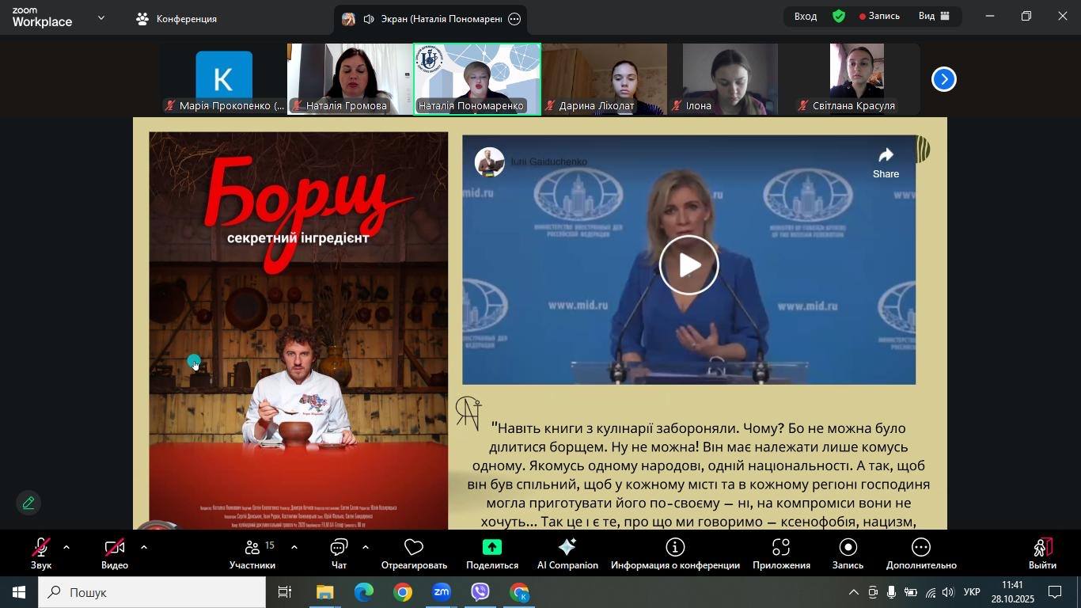
Task: Switch to the Конференция tab
Action: [176, 19]
